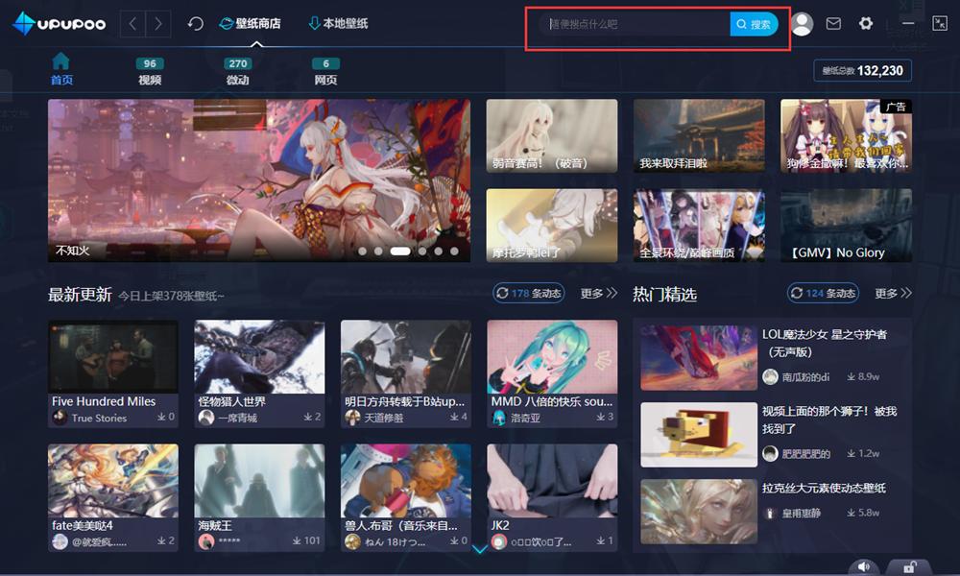Focus the wallpaper search input field
The height and width of the screenshot is (576, 960).
[635, 25]
